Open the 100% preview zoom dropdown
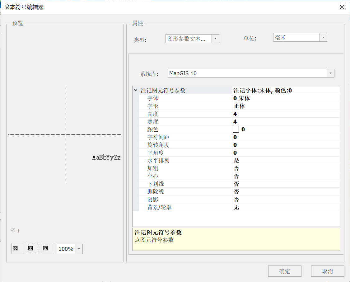Image resolution: width=350 pixels, height=282 pixels. (x=79, y=249)
